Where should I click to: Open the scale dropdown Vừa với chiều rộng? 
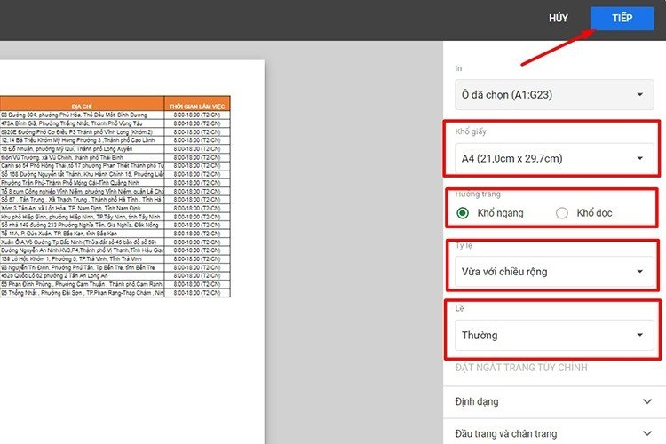click(554, 272)
